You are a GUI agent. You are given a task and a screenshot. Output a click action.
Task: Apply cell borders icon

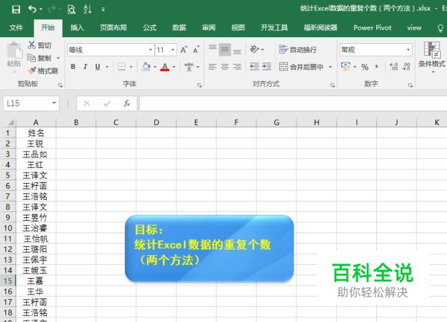(x=122, y=67)
